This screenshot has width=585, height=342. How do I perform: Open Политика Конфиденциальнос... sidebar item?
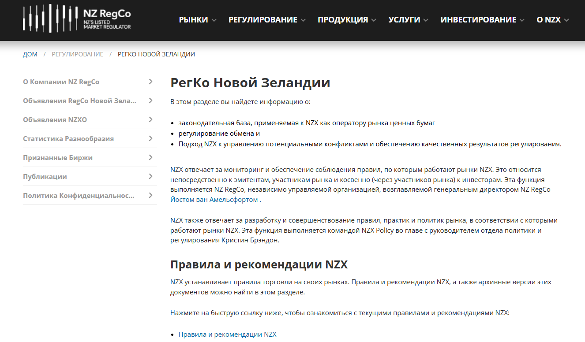click(x=90, y=196)
